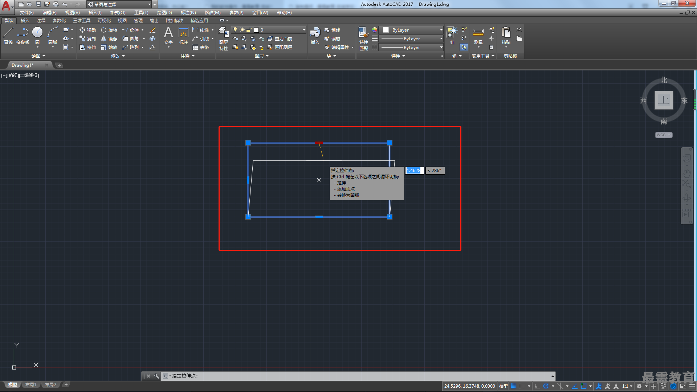This screenshot has height=392, width=697.
Task: Expand the 修改 panel
Action: point(118,56)
